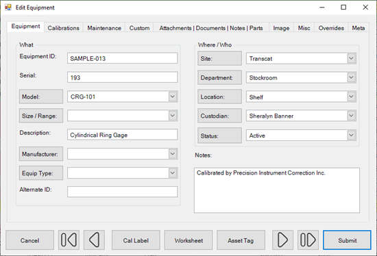
Task: Click the Manufacturer label button
Action: coord(41,154)
